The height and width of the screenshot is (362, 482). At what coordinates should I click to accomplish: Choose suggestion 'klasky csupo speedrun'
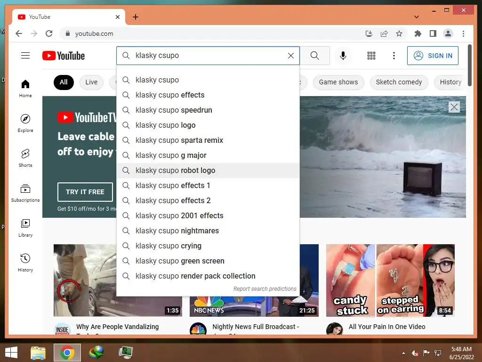coord(208,110)
